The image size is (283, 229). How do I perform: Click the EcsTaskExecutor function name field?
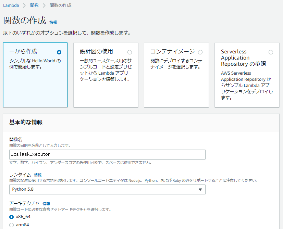click(107, 154)
